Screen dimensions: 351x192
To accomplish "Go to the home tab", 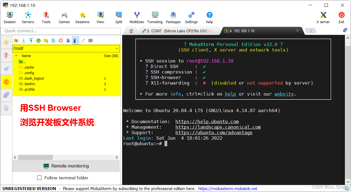I will click(x=131, y=31).
